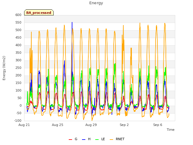Screen dimensions: 193x145
Task: Click the 200 y-axis tick label
Action: tap(18, 75)
